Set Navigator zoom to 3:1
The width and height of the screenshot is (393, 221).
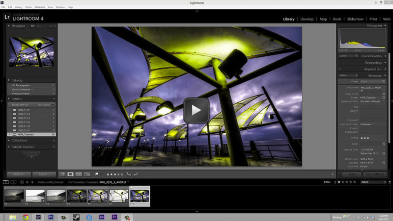tap(51, 26)
